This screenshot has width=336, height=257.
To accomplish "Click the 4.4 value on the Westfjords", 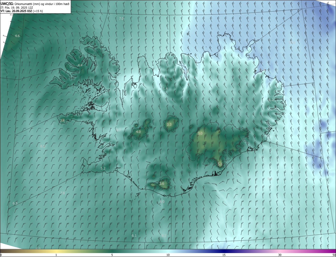I will point(80,65).
